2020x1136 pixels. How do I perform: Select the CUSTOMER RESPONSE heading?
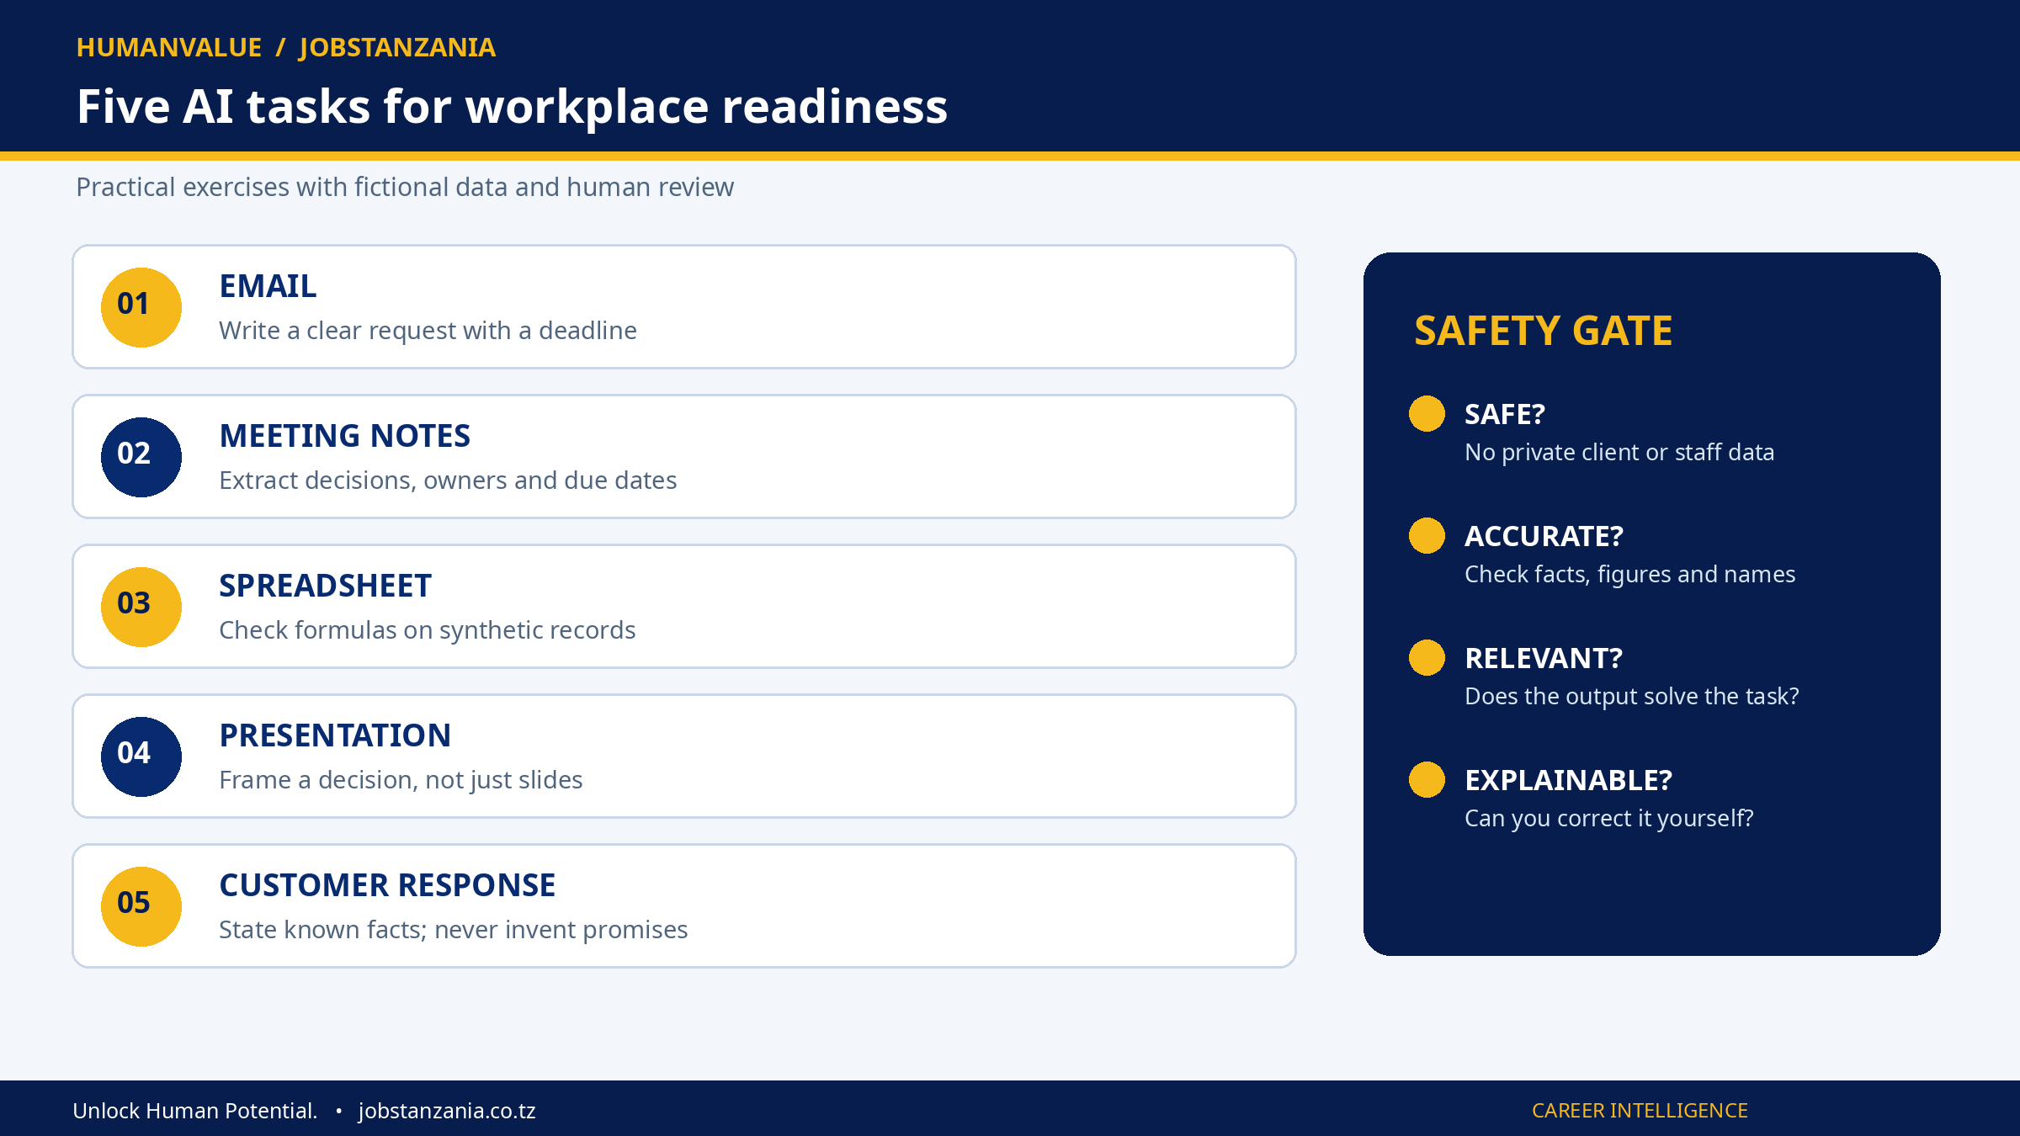pos(387,885)
